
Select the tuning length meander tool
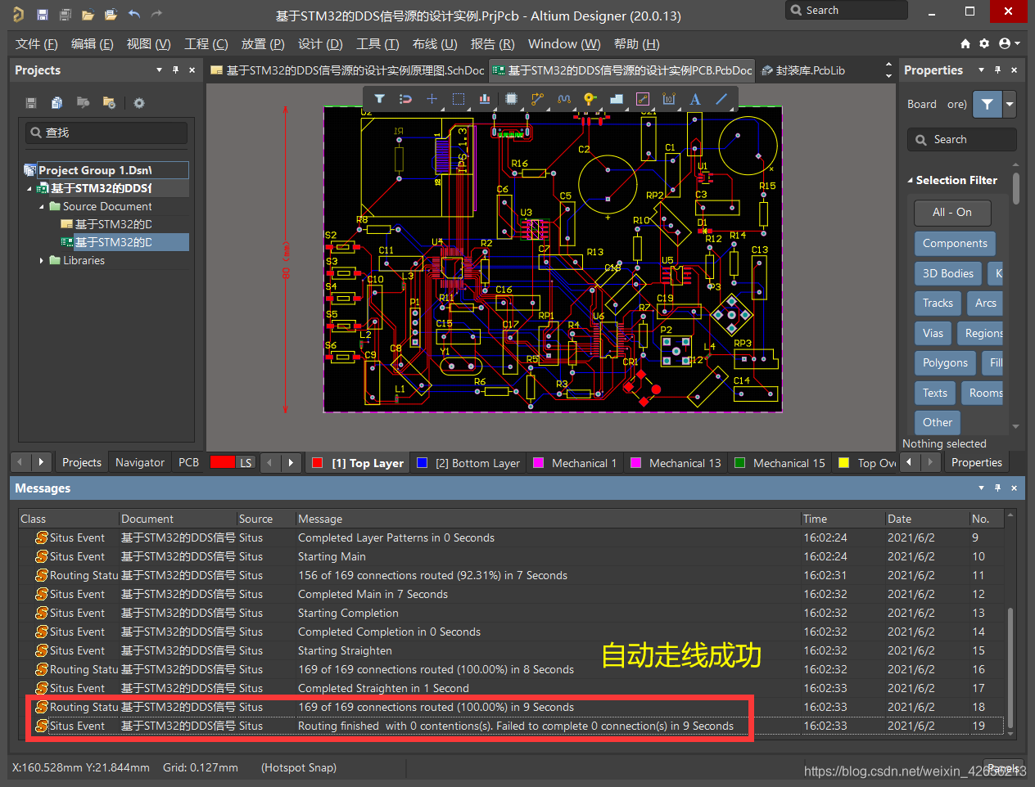(x=564, y=99)
